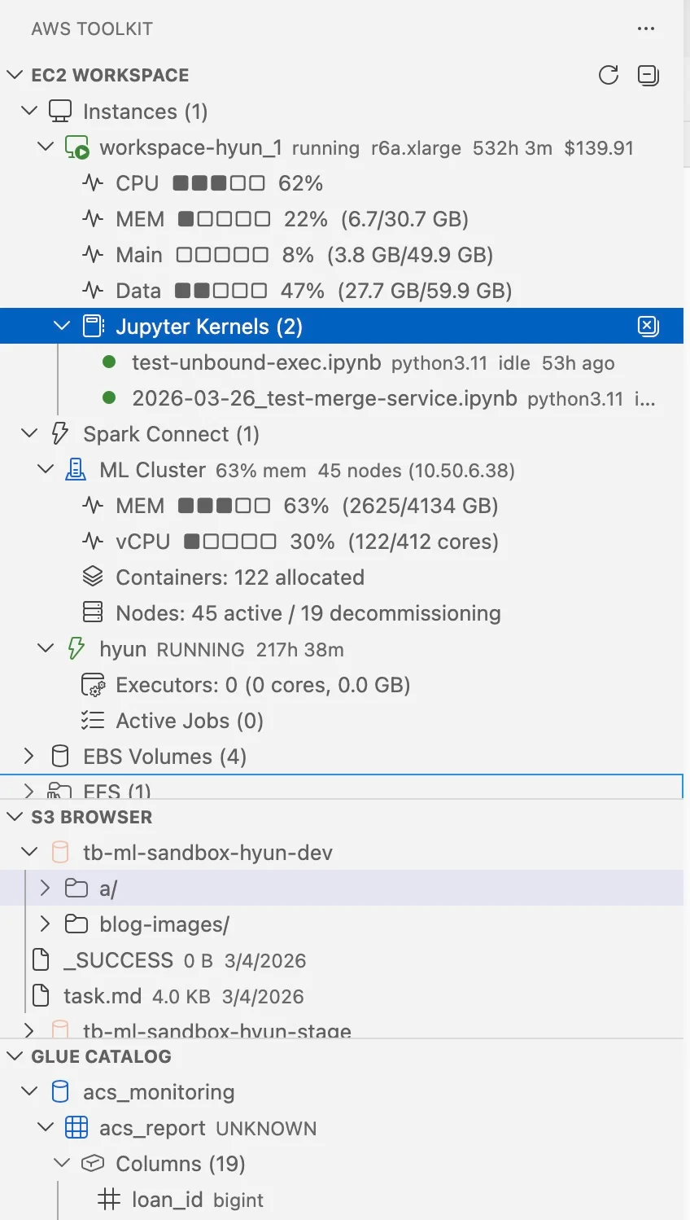Click the CPU usage bar indicator
Viewport: 690px width, 1220px height.
coord(219,183)
